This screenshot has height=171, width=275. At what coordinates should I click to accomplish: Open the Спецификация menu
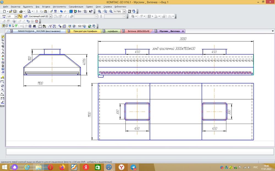click(76, 7)
